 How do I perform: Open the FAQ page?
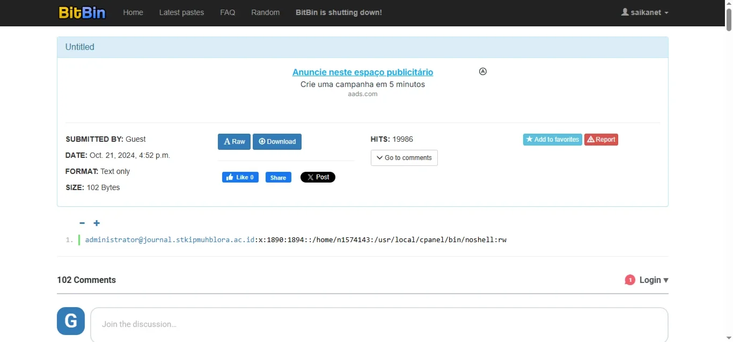(x=228, y=12)
